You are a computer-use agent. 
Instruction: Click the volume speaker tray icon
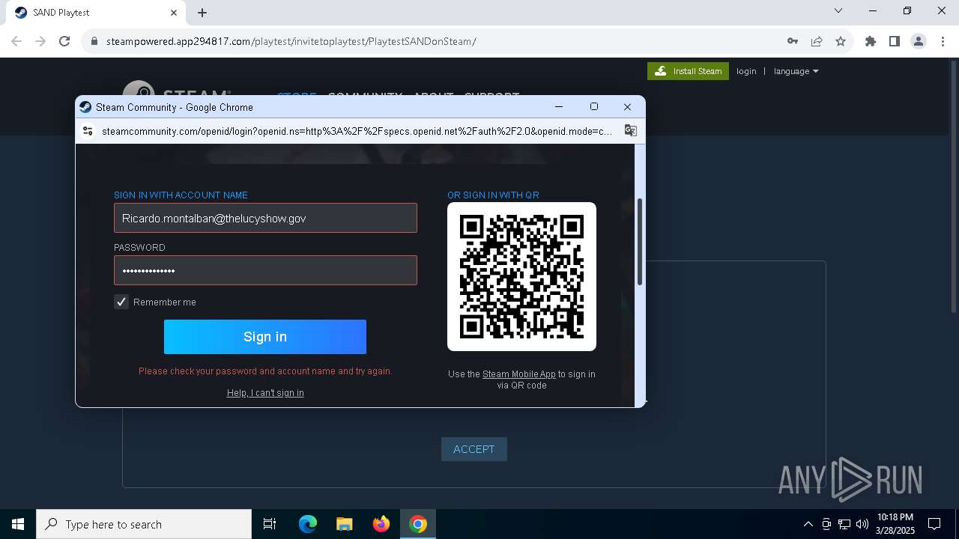(862, 524)
